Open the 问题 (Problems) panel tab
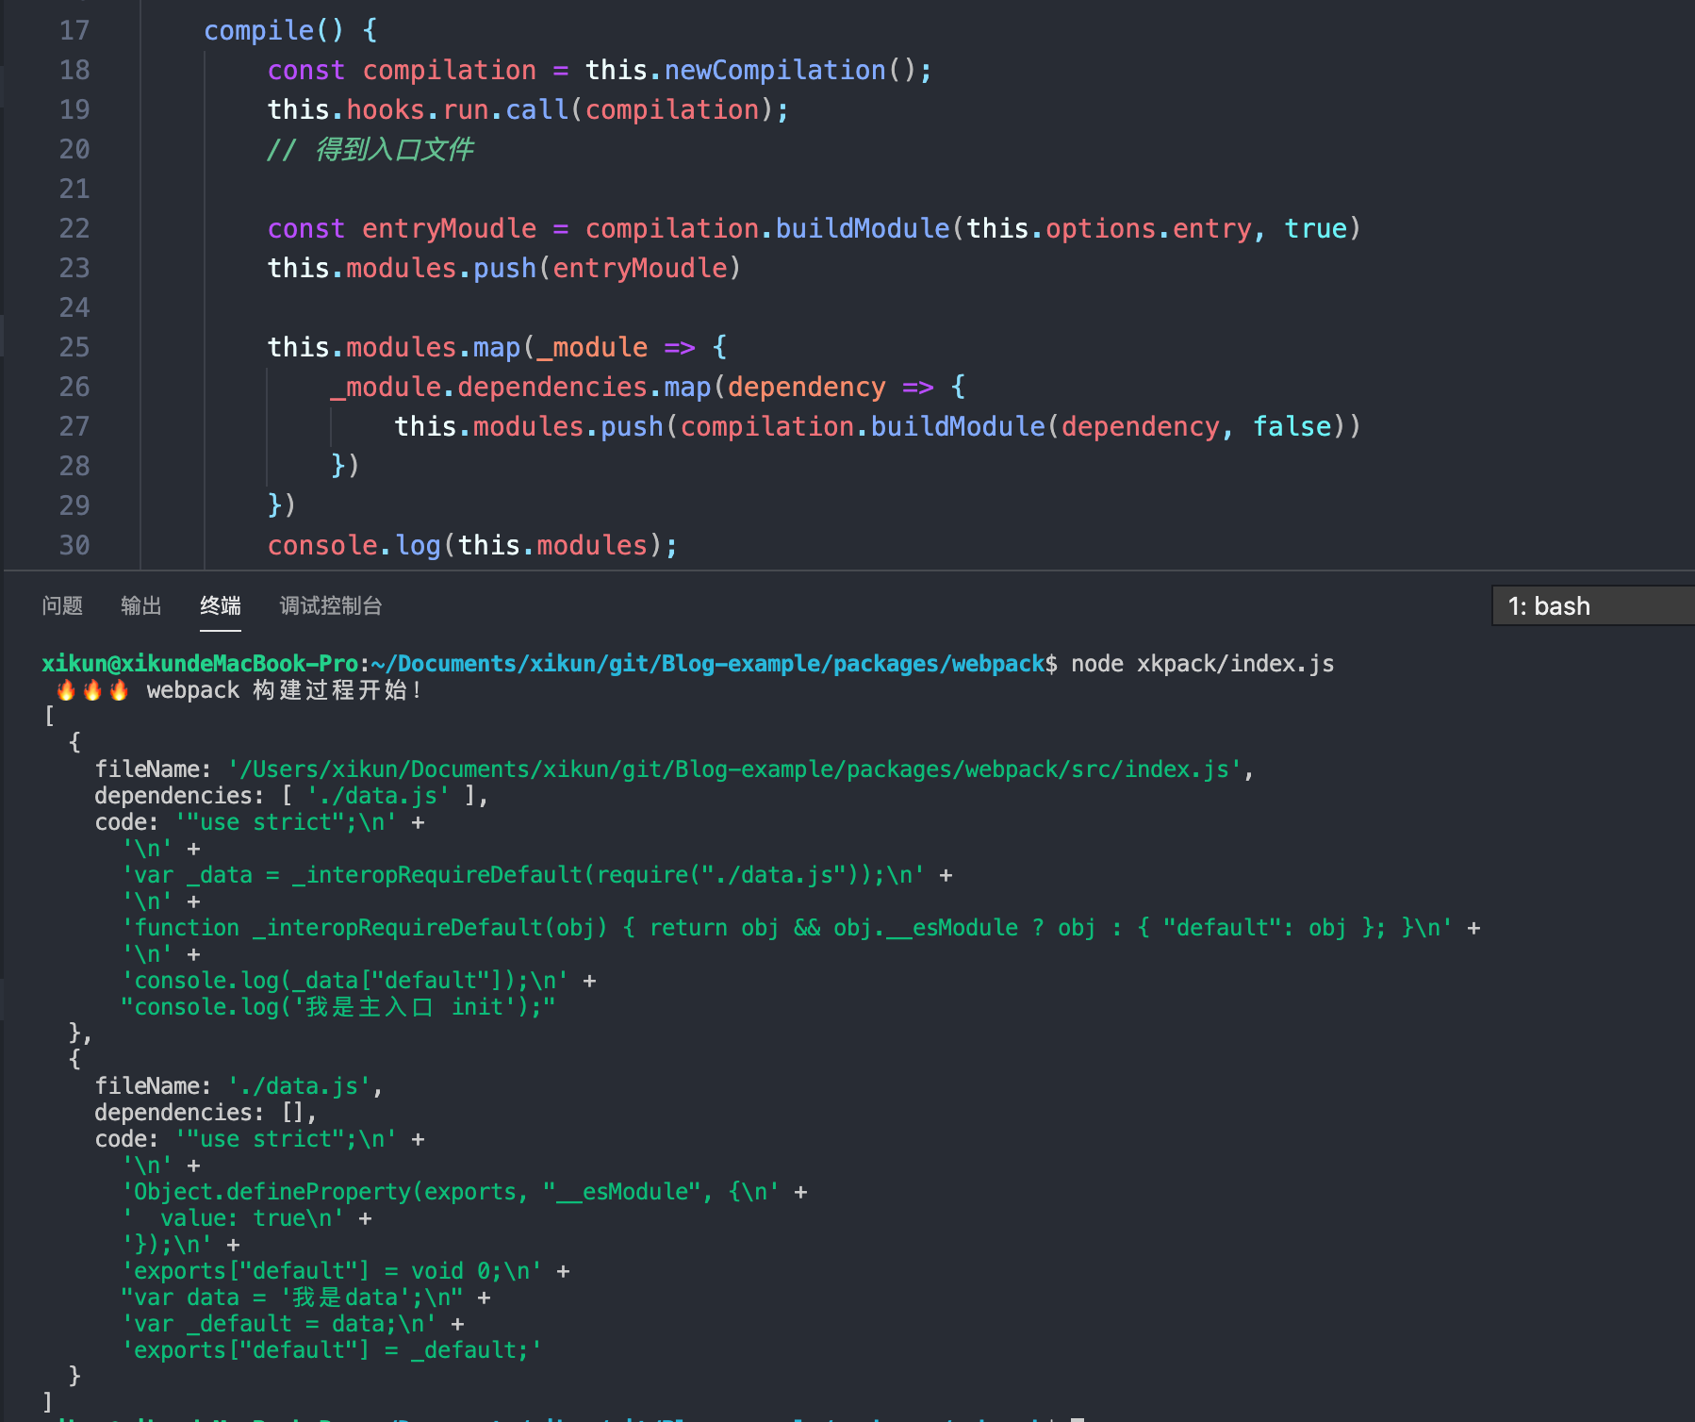Image resolution: width=1695 pixels, height=1422 pixels. click(62, 605)
